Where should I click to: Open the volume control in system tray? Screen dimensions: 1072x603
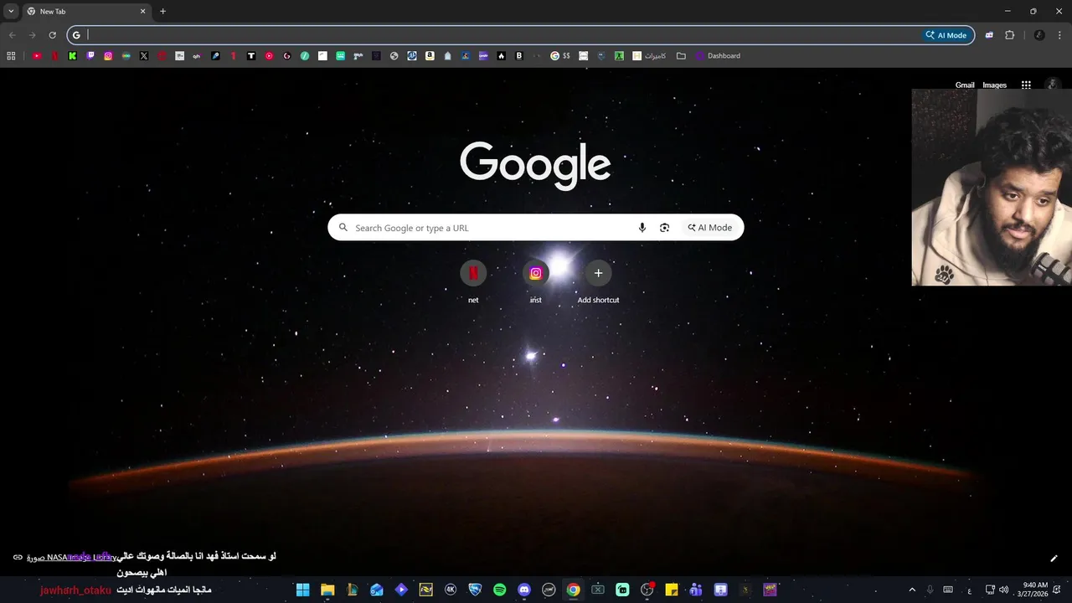(1003, 590)
